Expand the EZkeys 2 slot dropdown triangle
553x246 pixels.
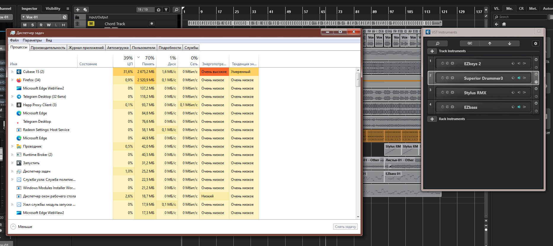[x=536, y=60]
